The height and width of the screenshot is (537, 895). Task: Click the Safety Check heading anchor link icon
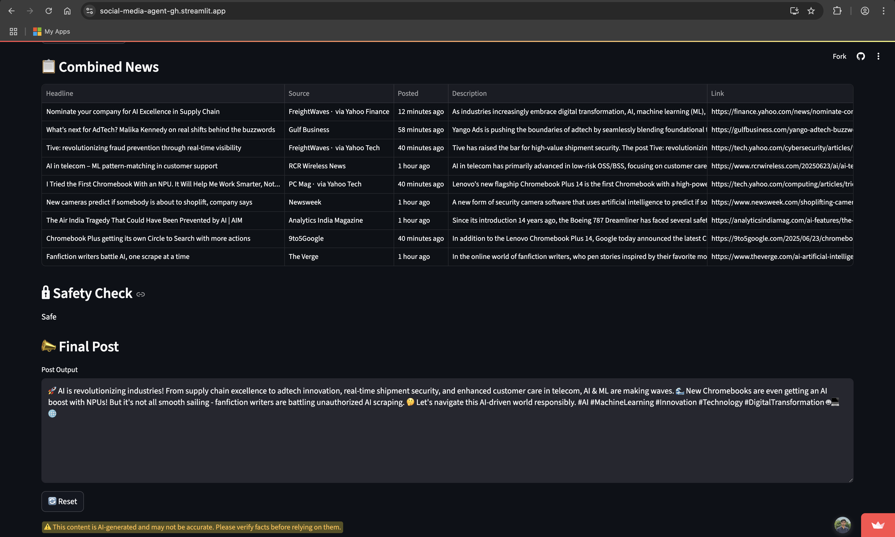point(140,295)
